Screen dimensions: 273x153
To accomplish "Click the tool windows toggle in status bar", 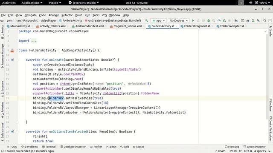I will [3, 151].
